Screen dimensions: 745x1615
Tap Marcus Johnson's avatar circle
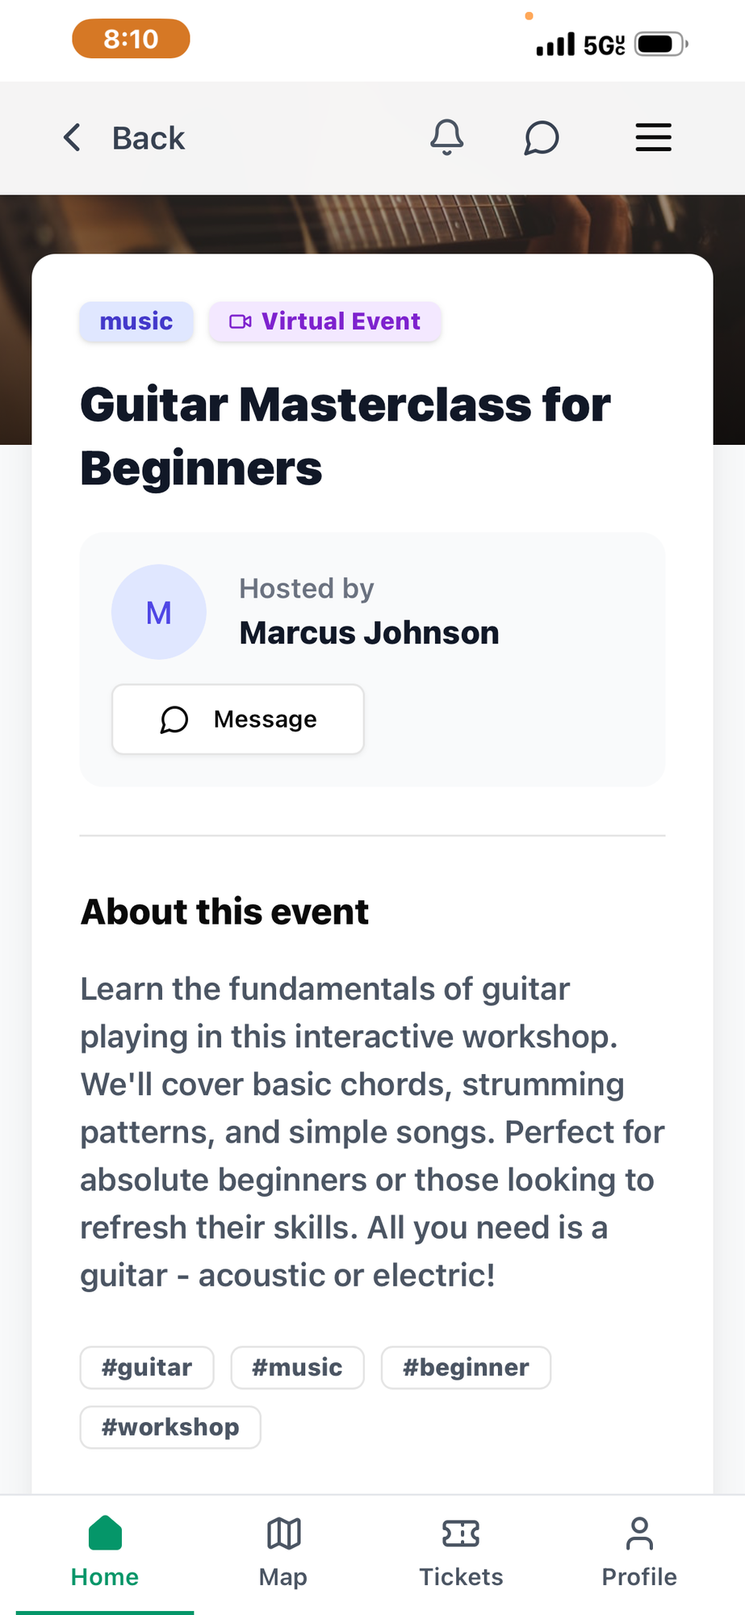[159, 612]
